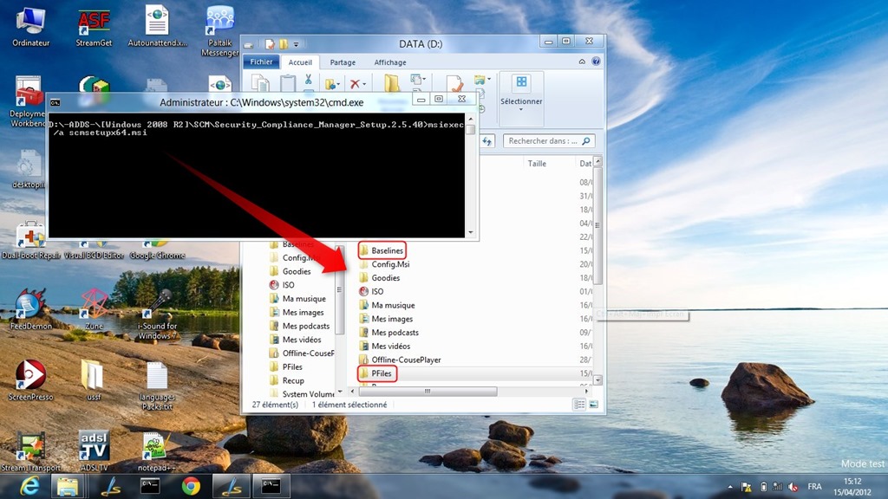This screenshot has height=499, width=888.
Task: Select Offline-CousePlayer in the file list
Action: click(x=400, y=360)
